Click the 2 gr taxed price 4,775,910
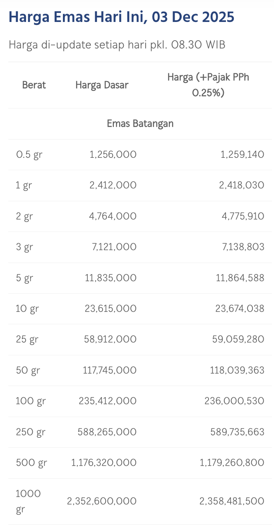274x526 pixels. point(241,216)
